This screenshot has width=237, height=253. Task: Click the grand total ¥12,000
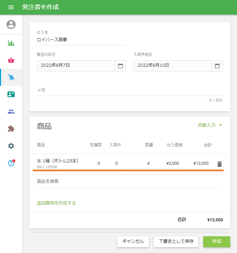[215, 220]
